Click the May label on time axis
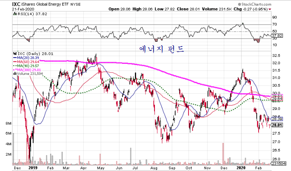Image resolution: width=291 pixels, height=171 pixels. pos(101,168)
